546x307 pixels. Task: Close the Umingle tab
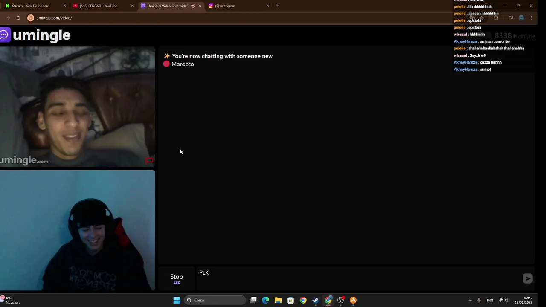(x=200, y=6)
